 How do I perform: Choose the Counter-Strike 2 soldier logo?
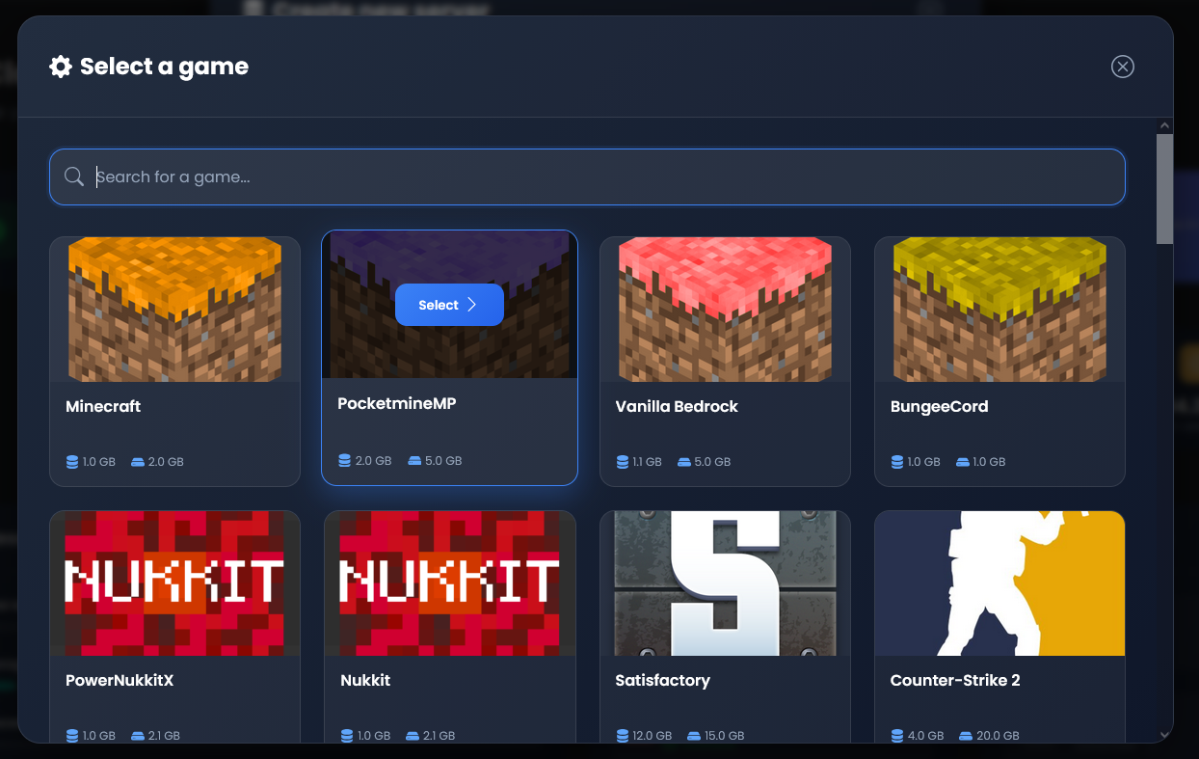pyautogui.click(x=999, y=583)
